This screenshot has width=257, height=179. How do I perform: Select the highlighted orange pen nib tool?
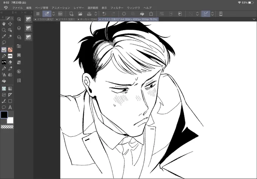10,50
